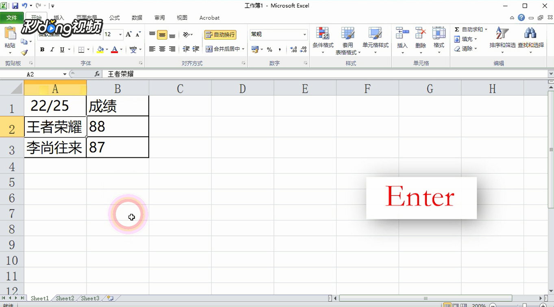The width and height of the screenshot is (554, 307).
Task: Open the font size dropdown
Action: 120,35
